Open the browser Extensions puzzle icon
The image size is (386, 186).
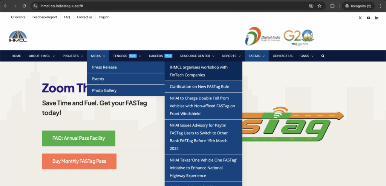(x=332, y=6)
